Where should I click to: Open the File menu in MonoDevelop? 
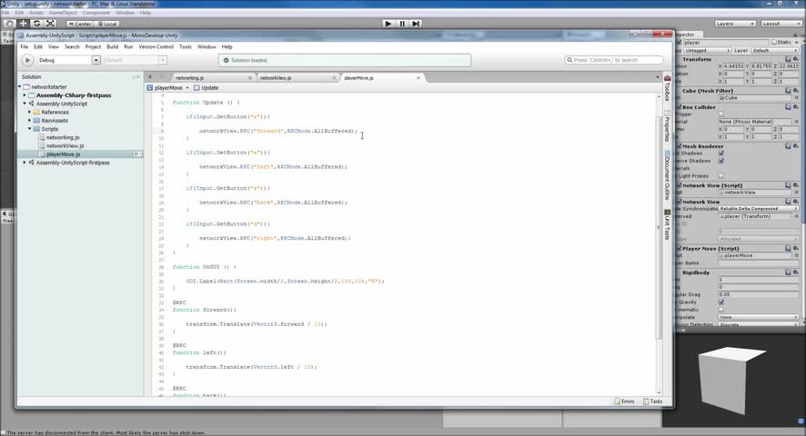(25, 46)
